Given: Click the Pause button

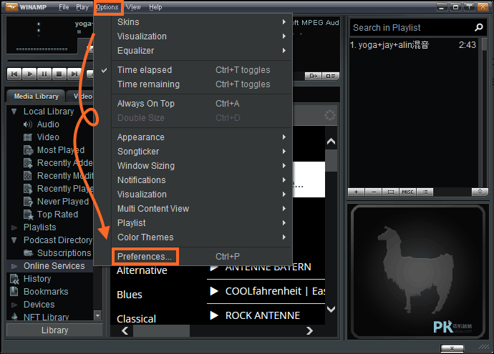Looking at the screenshot, I should [x=44, y=74].
